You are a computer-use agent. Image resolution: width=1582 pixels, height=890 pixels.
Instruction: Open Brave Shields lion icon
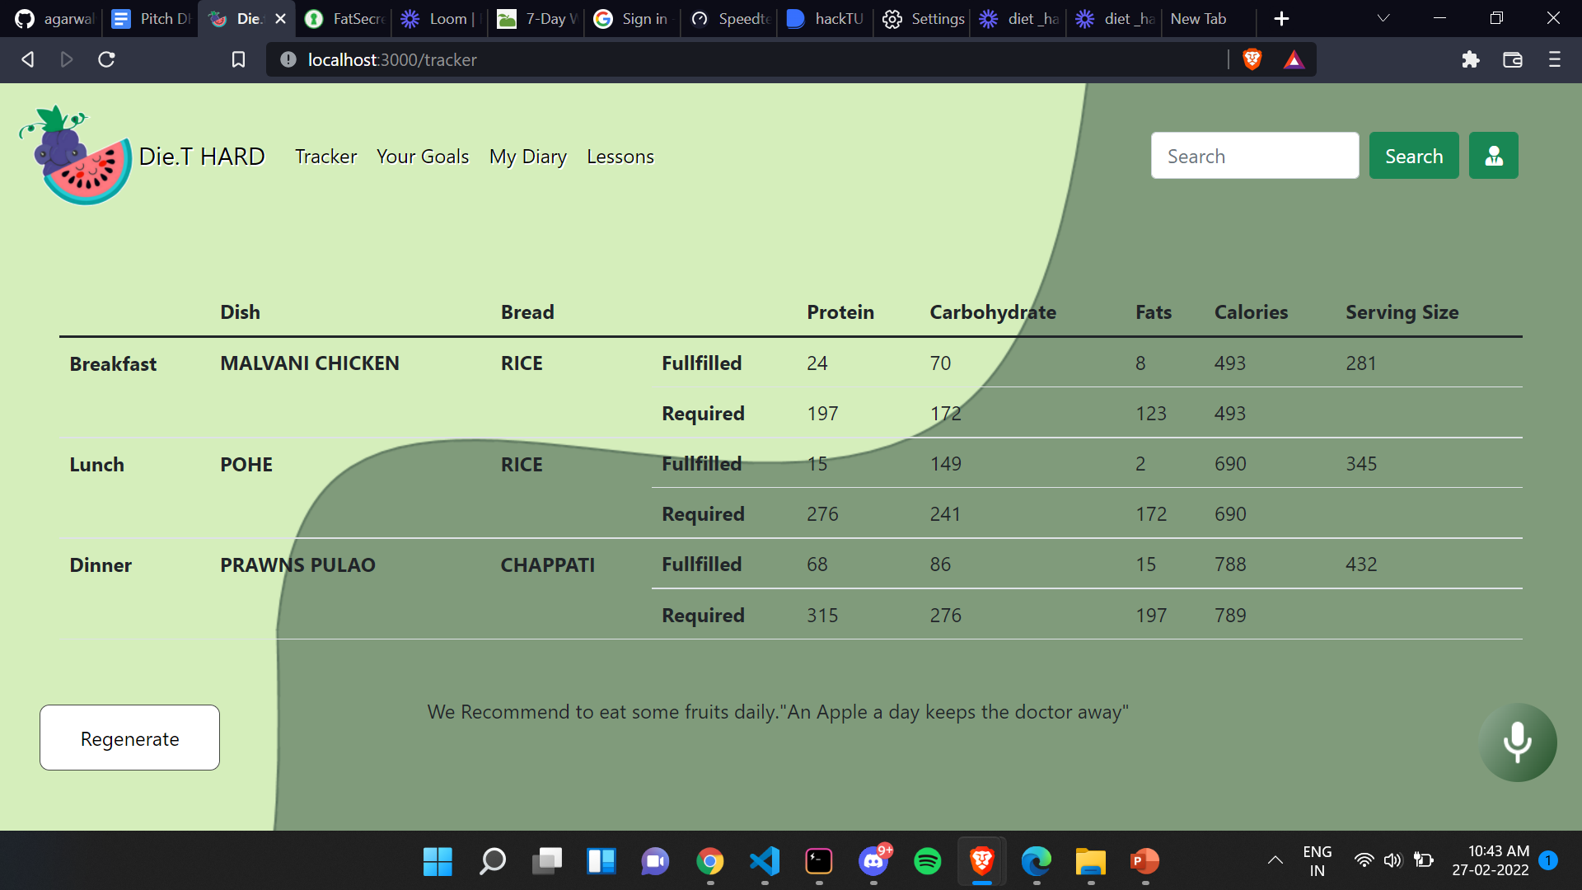1252,59
